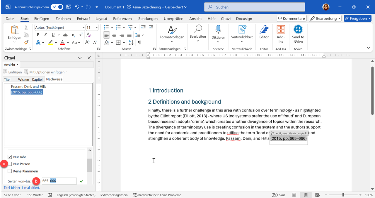
Task: Apply bold formatting with F button
Action: 38,35
